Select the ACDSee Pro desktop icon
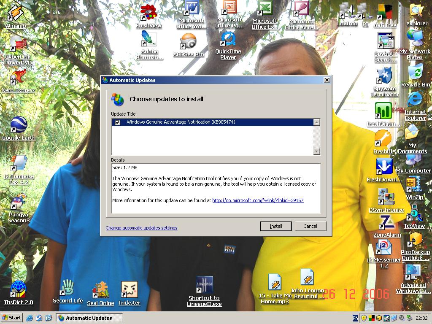The width and height of the screenshot is (432, 324). pyautogui.click(x=189, y=46)
